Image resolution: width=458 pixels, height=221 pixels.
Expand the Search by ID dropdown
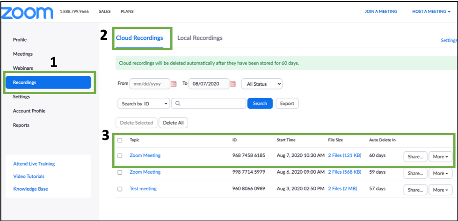coord(144,103)
